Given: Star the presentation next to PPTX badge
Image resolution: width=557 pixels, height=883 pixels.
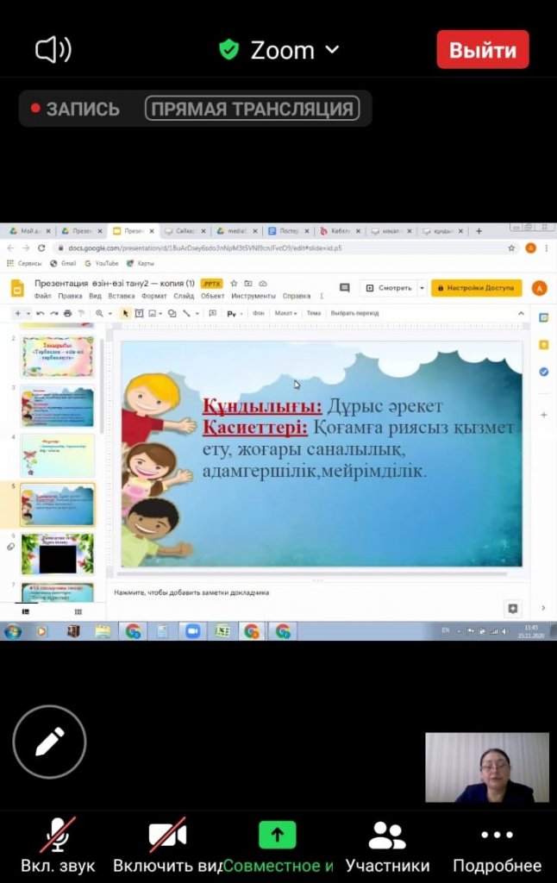Looking at the screenshot, I should 234,283.
